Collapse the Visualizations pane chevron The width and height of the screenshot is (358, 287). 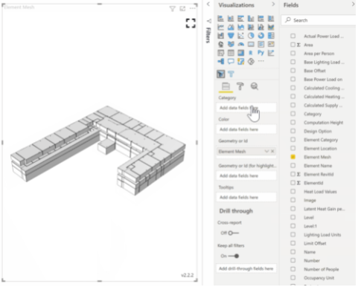coord(273,4)
